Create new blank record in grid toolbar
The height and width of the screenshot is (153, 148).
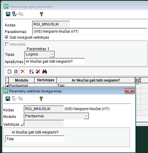(9, 72)
